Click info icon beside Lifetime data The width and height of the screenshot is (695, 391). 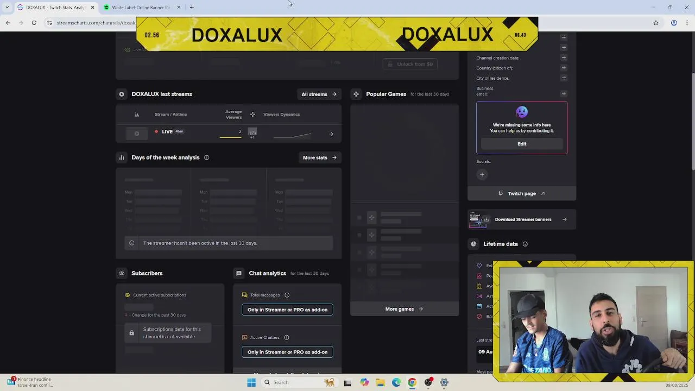[525, 244]
